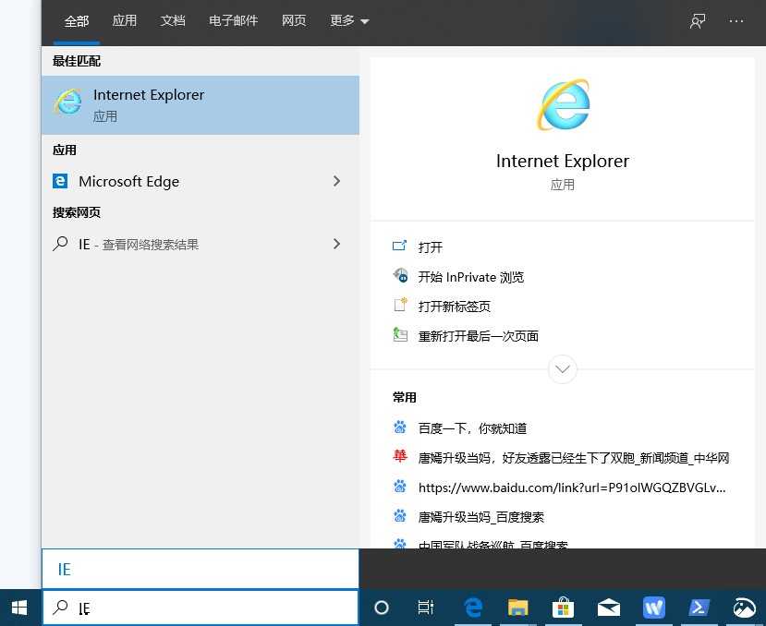Open the three-dot options menu
Screen dimensions: 766x626
736,21
